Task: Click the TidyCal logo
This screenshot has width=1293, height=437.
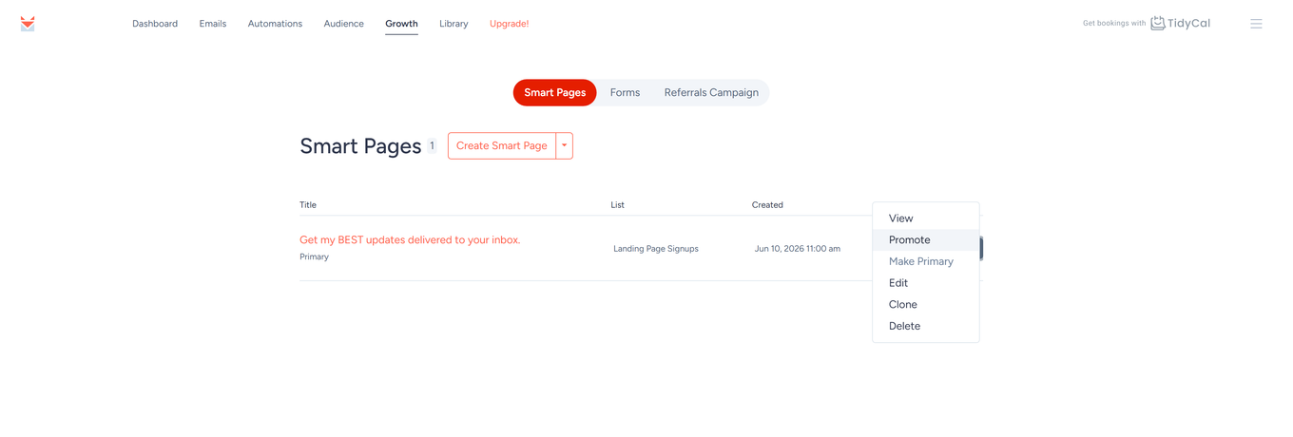Action: (1180, 24)
